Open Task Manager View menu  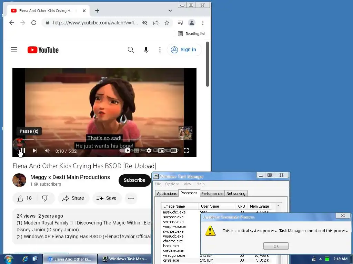(188, 184)
